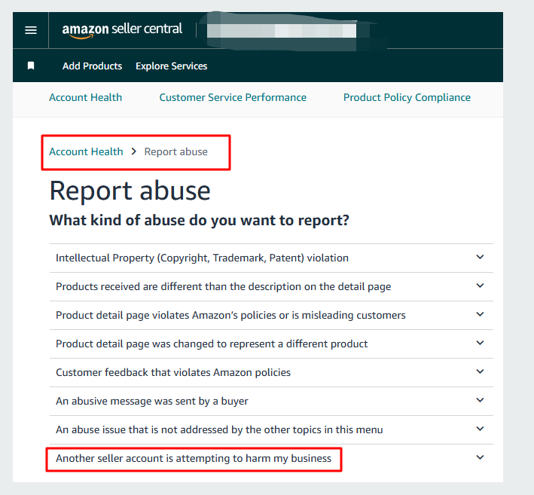Expand detail page changed to different product

click(x=212, y=344)
